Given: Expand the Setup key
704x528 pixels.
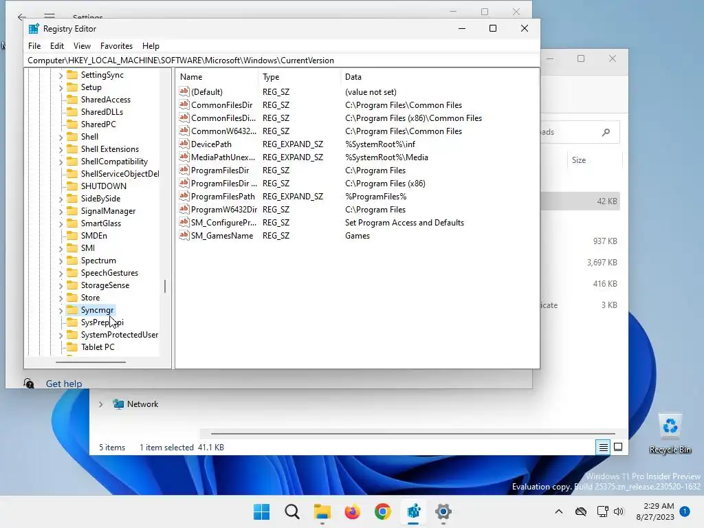Looking at the screenshot, I should (60, 87).
